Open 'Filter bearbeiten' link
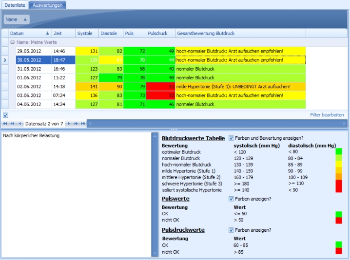This screenshot has width=350, height=260. pos(327,115)
